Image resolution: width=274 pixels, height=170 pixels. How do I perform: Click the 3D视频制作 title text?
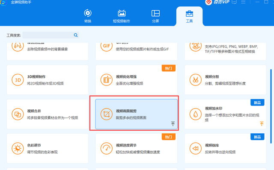[x=36, y=77]
